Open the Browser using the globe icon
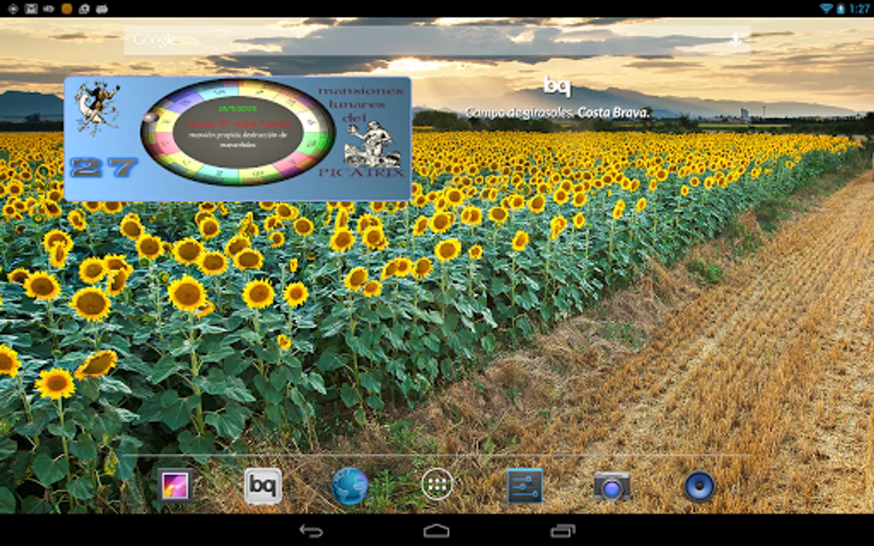Viewport: 874px width, 546px height. tap(350, 485)
